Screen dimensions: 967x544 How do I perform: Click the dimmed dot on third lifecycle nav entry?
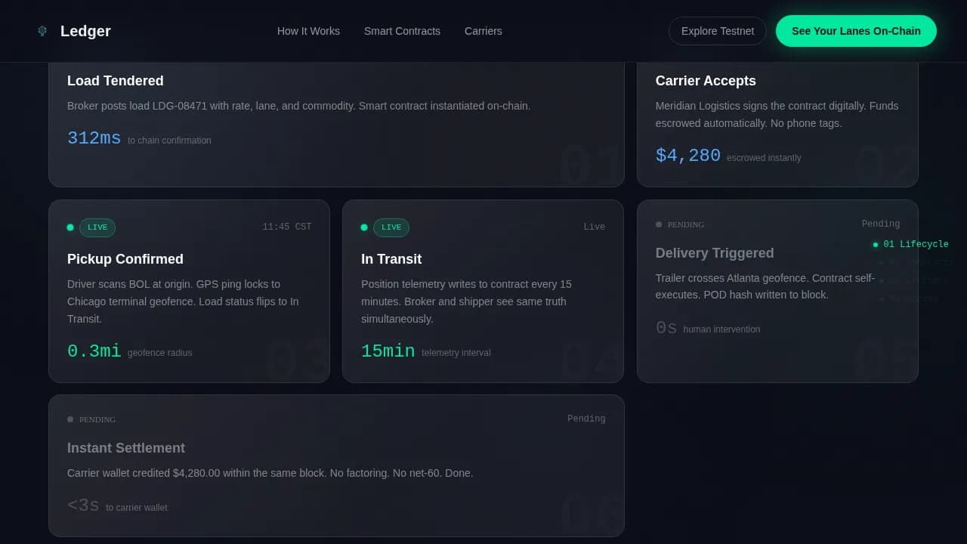click(x=881, y=280)
